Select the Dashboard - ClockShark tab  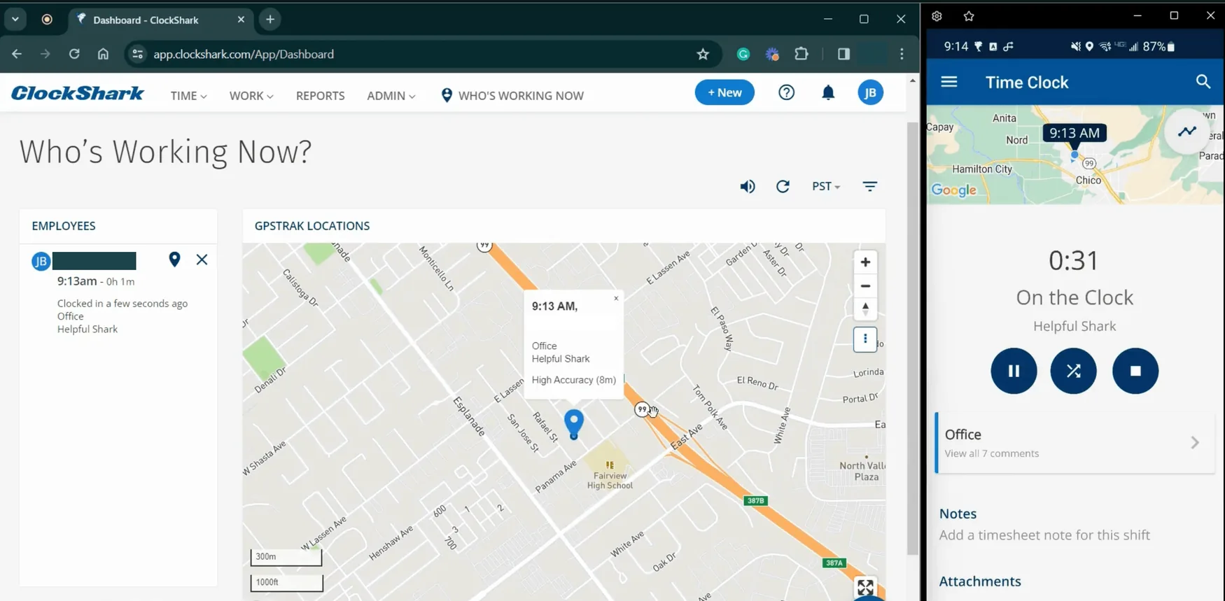(x=160, y=20)
